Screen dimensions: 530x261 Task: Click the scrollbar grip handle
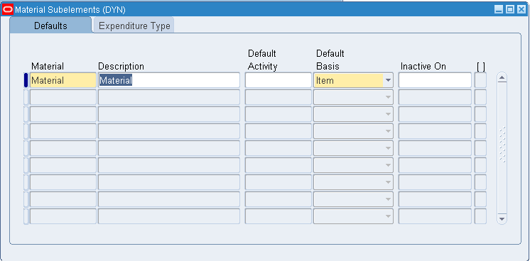[x=502, y=145]
